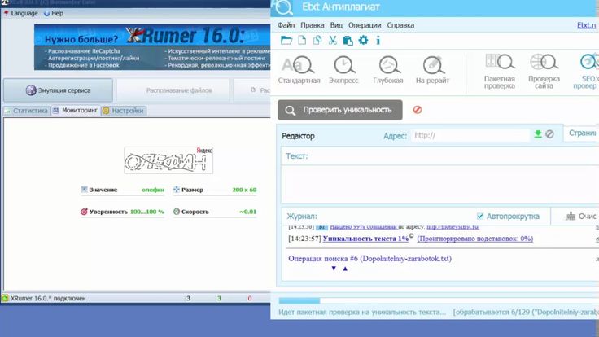Click the paste clipboard icon

tap(348, 41)
